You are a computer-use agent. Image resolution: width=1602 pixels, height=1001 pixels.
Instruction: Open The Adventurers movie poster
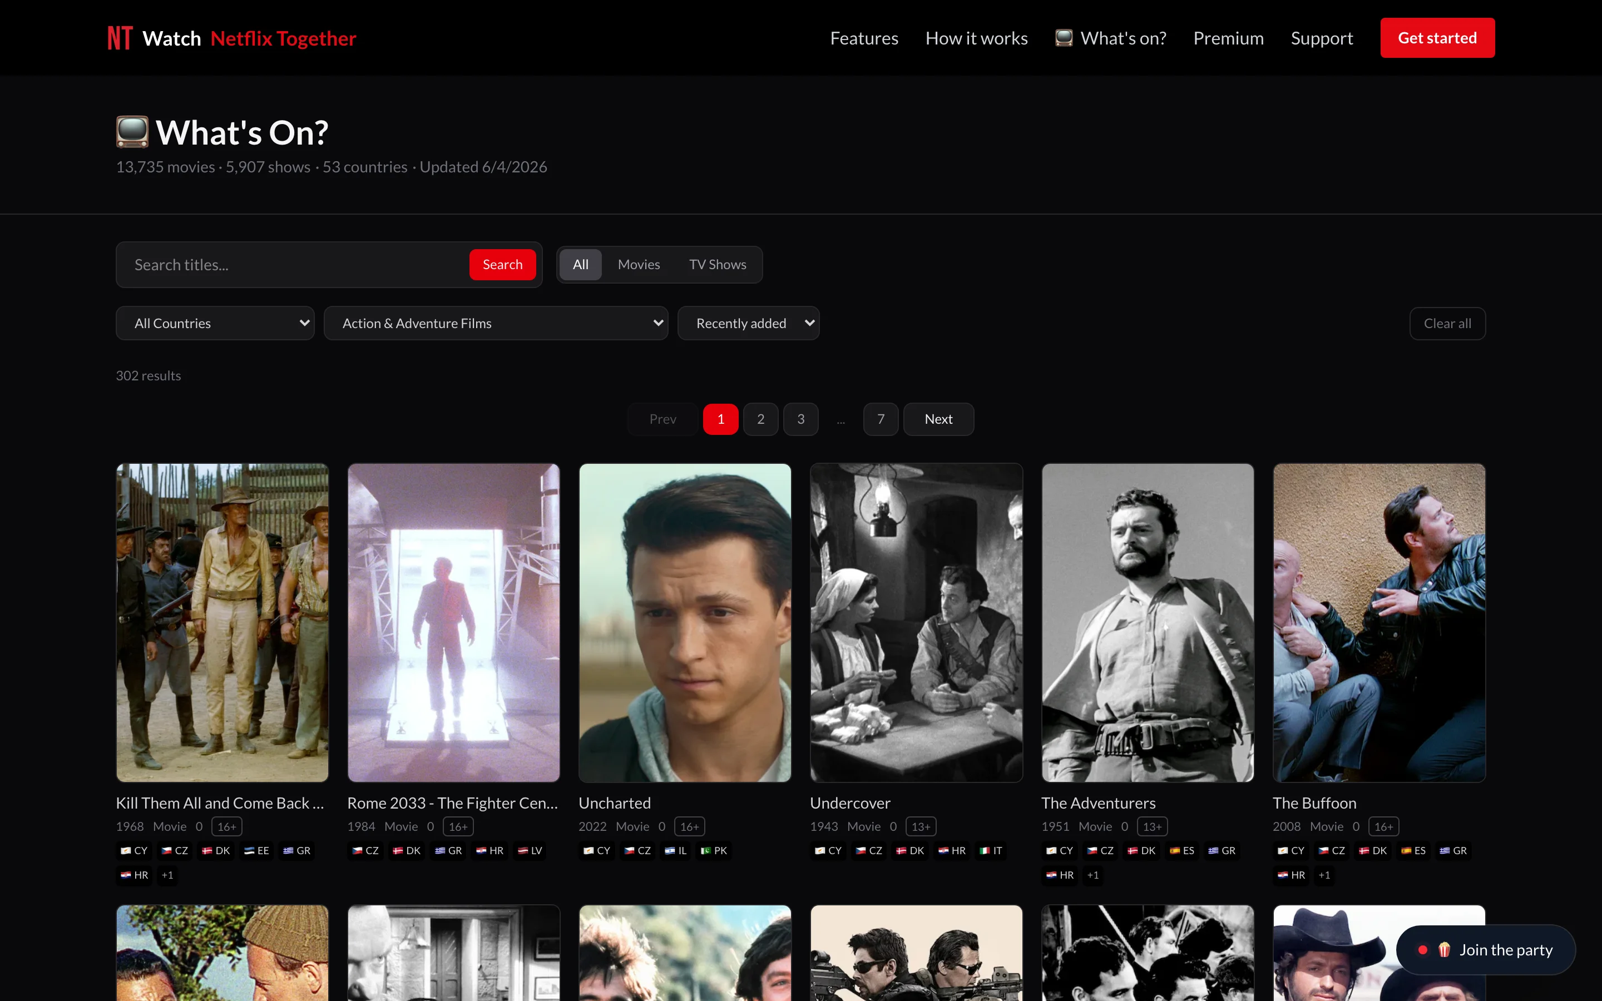coord(1148,622)
